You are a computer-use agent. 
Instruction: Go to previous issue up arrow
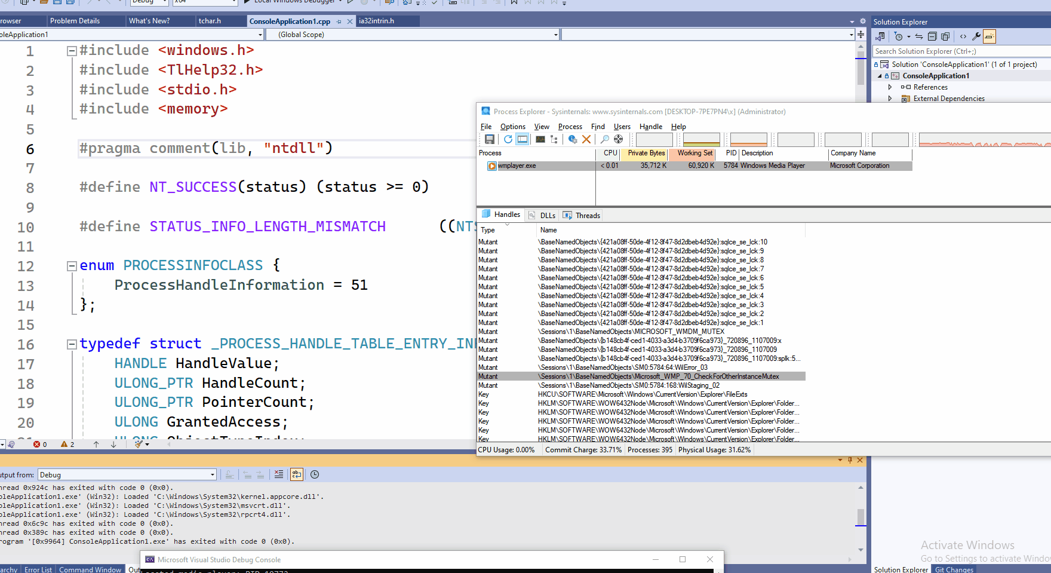(96, 444)
